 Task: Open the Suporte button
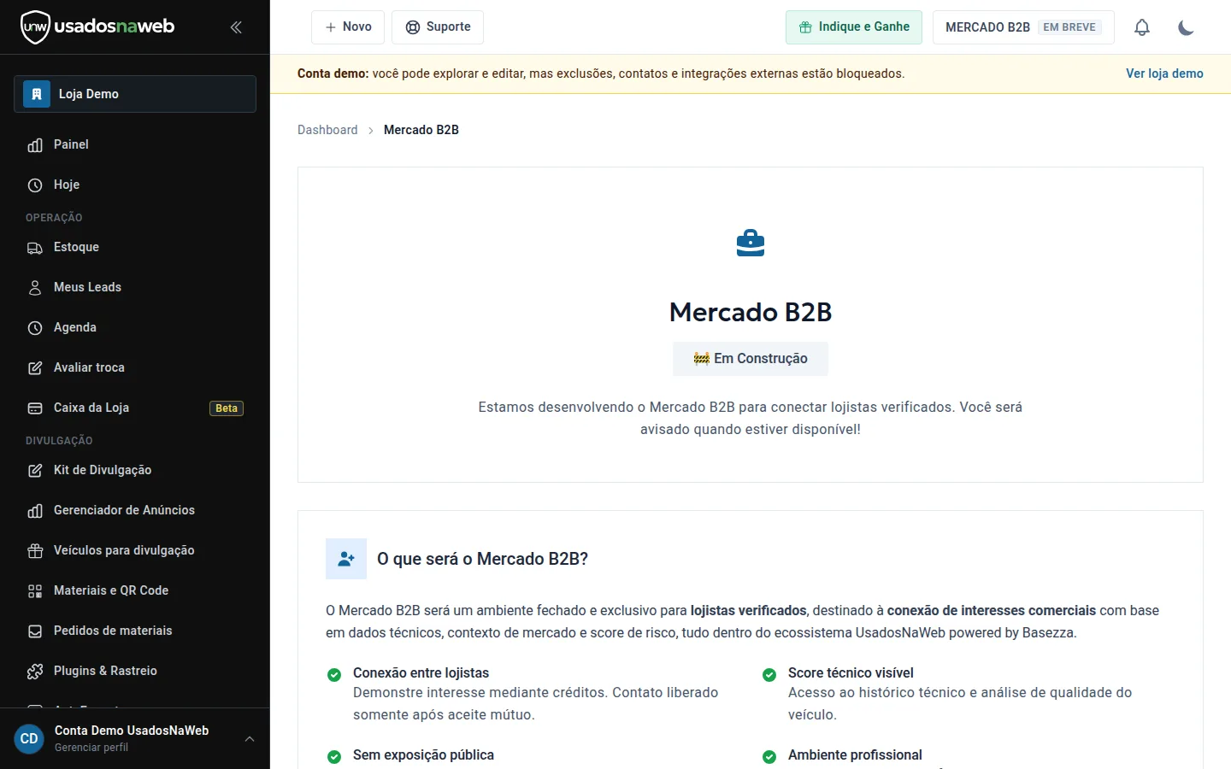click(438, 27)
